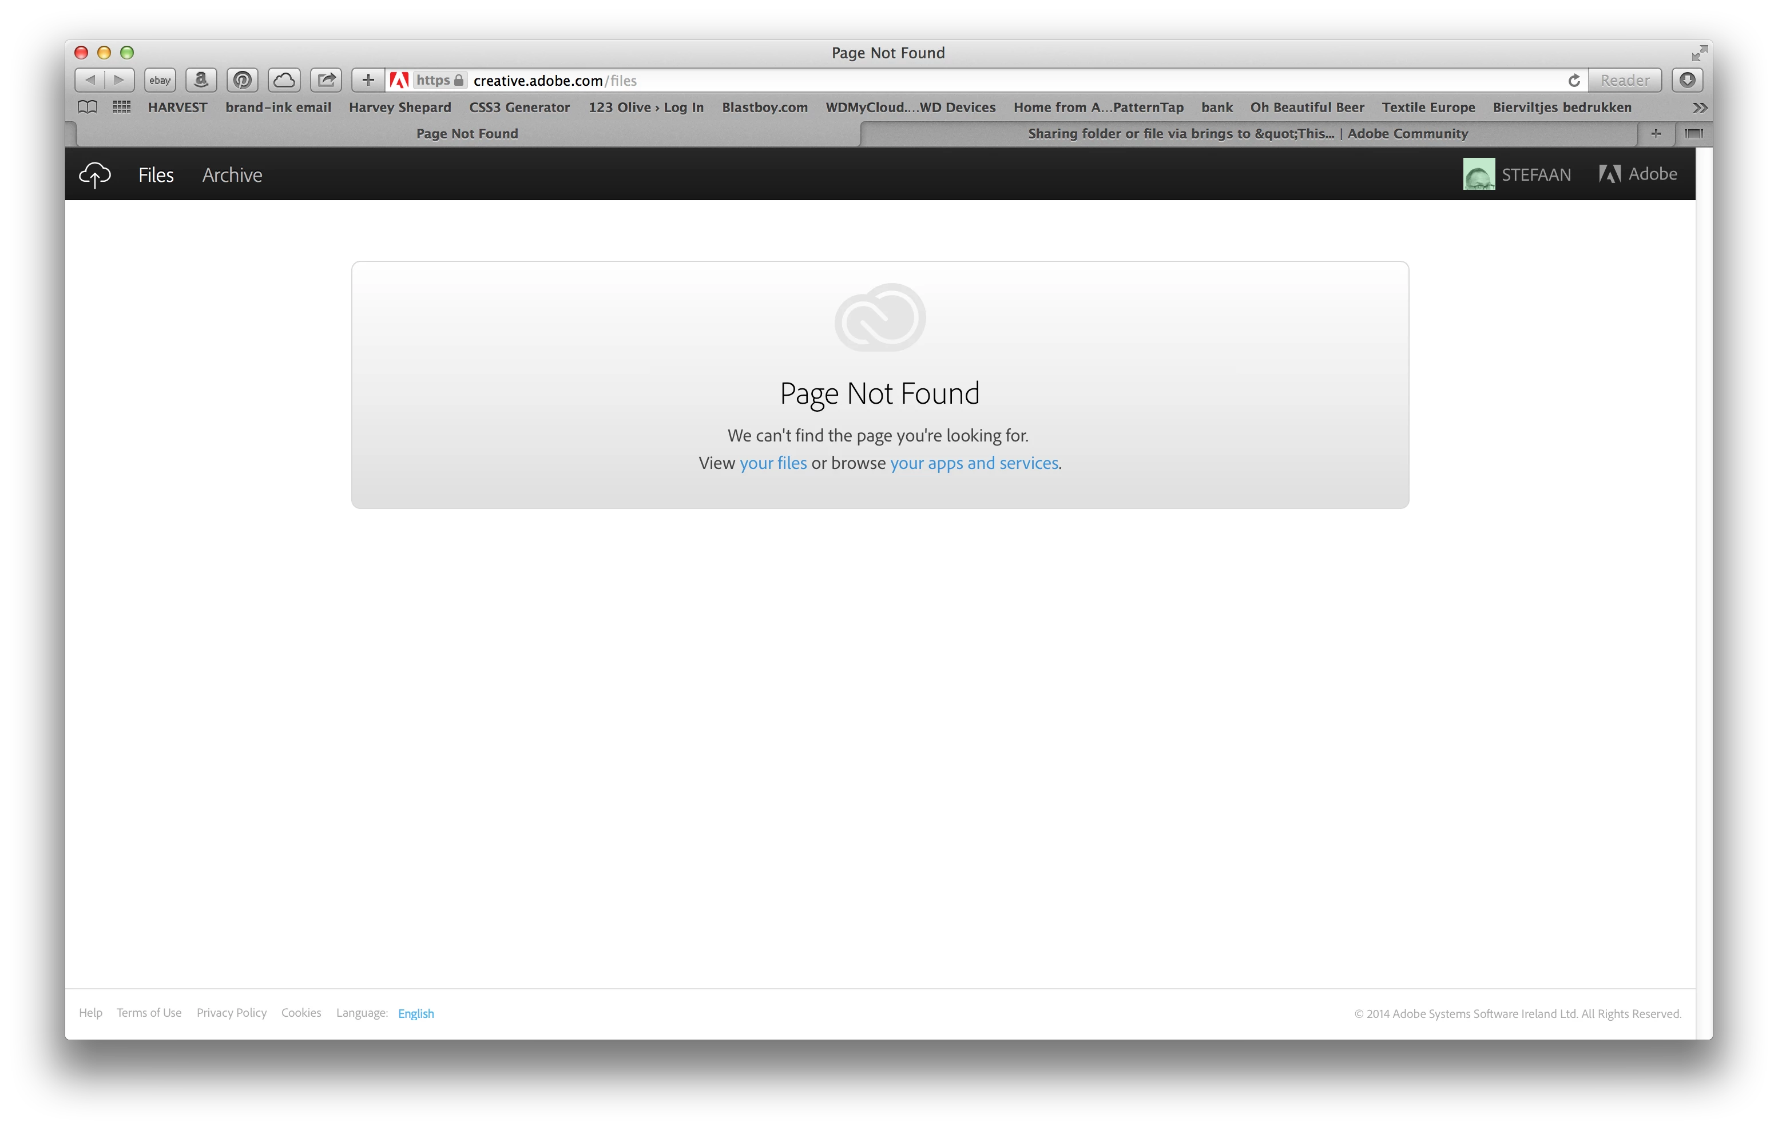Viewport: 1778px width, 1130px height.
Task: Switch to the Adobe Community tab
Action: tap(1247, 134)
